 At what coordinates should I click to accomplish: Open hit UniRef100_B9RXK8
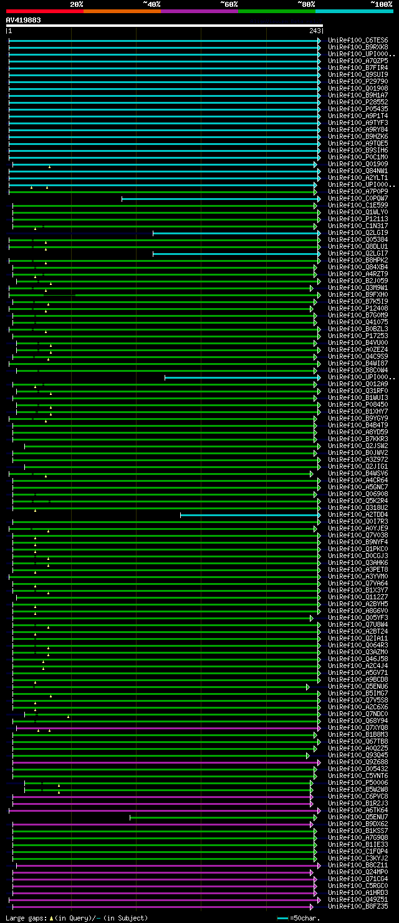coord(358,47)
